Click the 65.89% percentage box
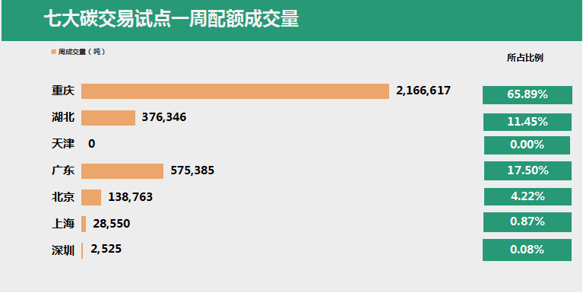This screenshot has width=583, height=293. (x=528, y=95)
